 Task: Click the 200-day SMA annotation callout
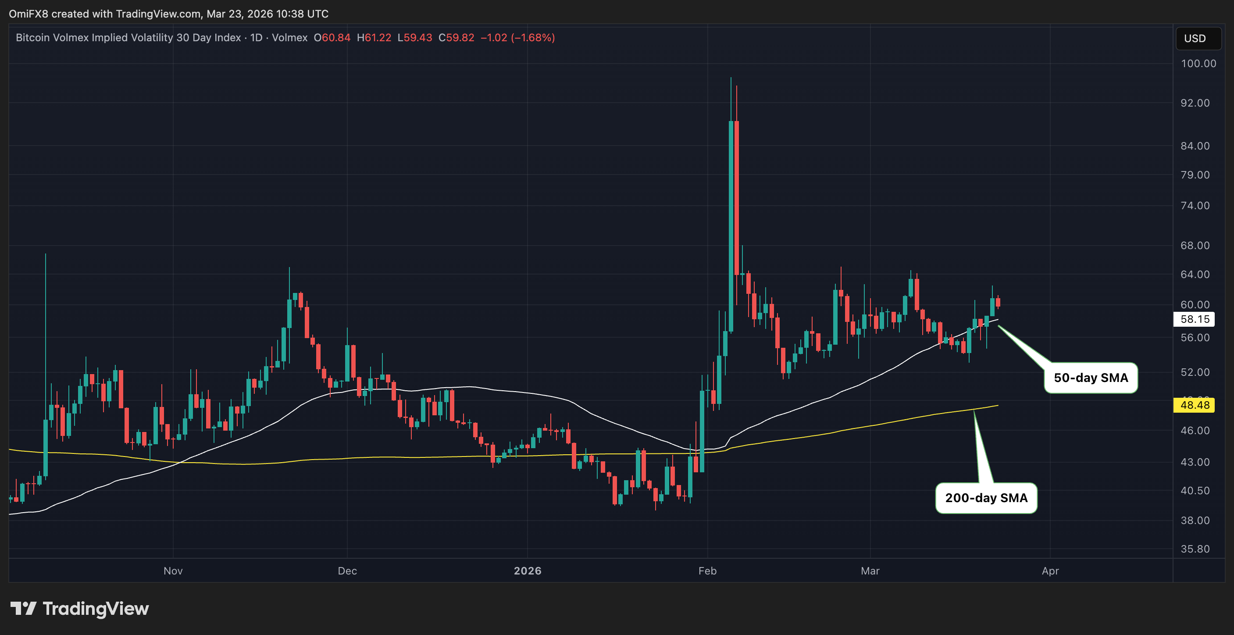986,498
